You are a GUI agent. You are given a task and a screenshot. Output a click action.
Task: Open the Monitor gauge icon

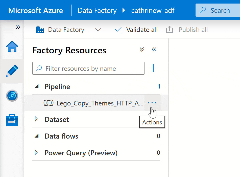click(x=12, y=95)
